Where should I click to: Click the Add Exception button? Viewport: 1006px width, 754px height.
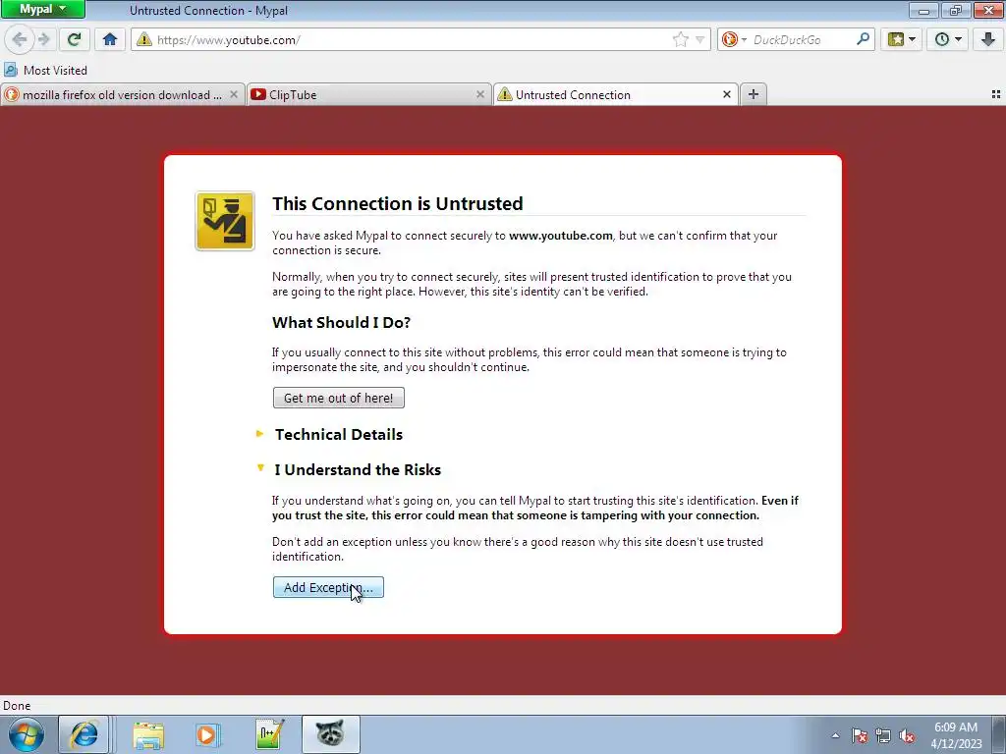[328, 587]
